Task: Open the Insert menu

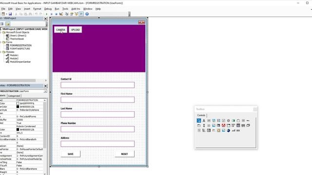Action: [x=27, y=9]
